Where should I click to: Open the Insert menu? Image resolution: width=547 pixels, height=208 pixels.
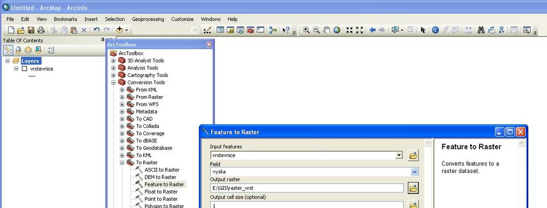(91, 19)
